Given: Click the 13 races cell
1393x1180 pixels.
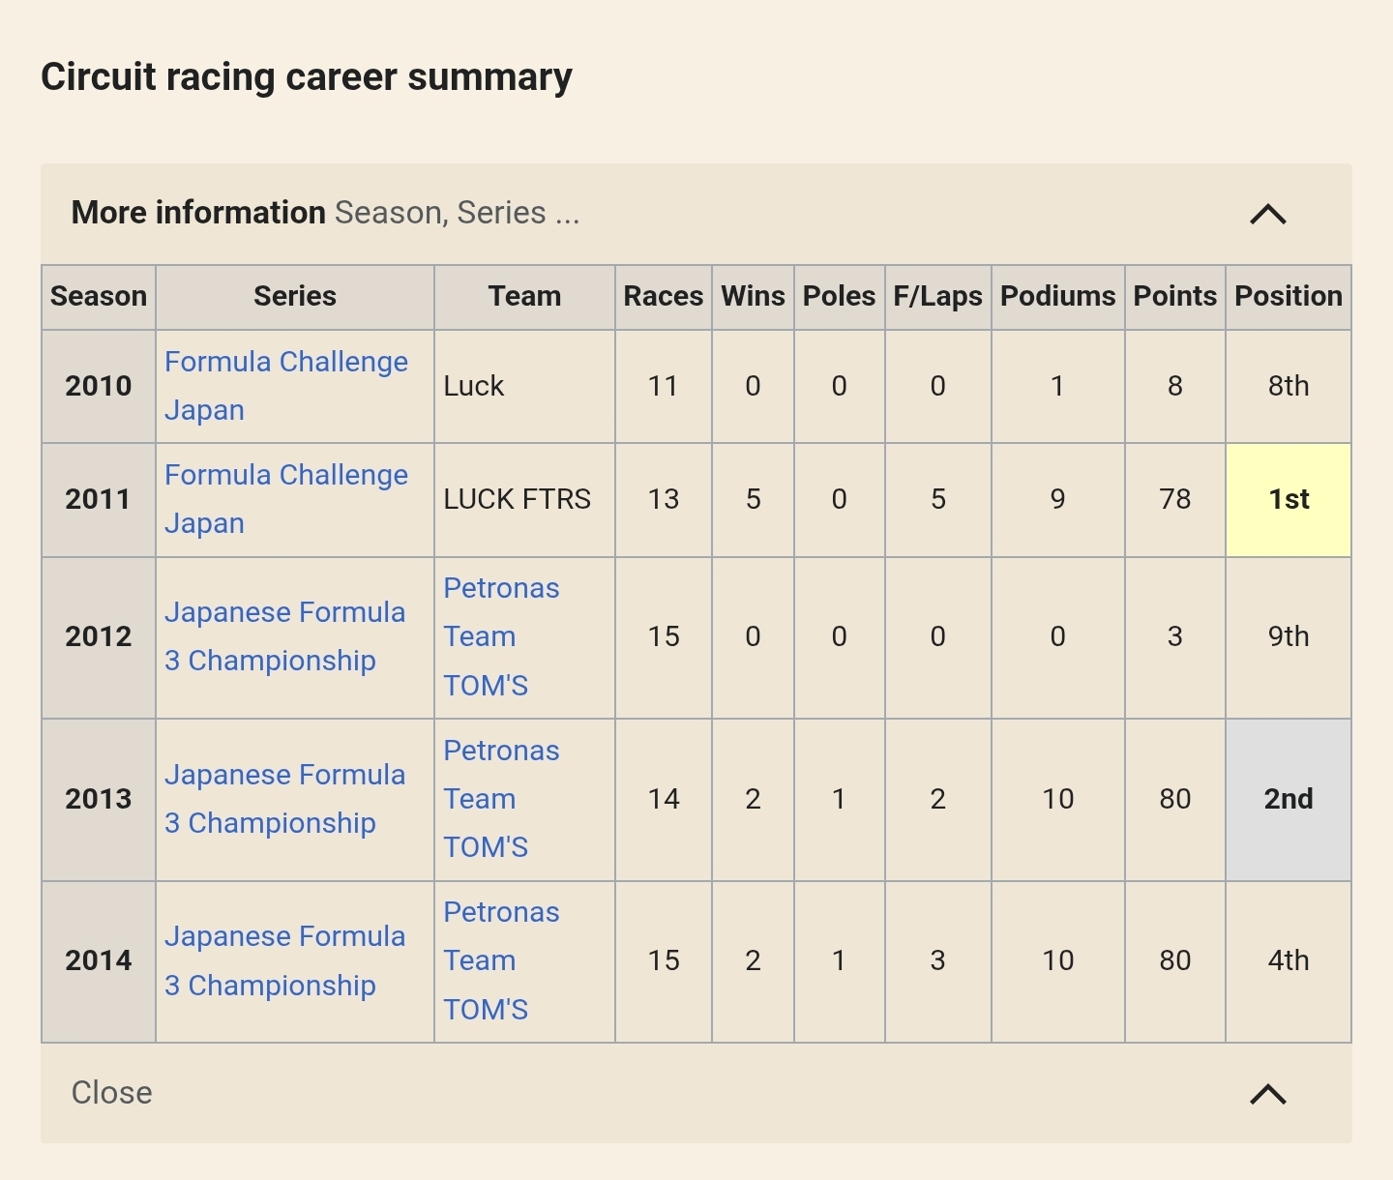Looking at the screenshot, I should [664, 499].
